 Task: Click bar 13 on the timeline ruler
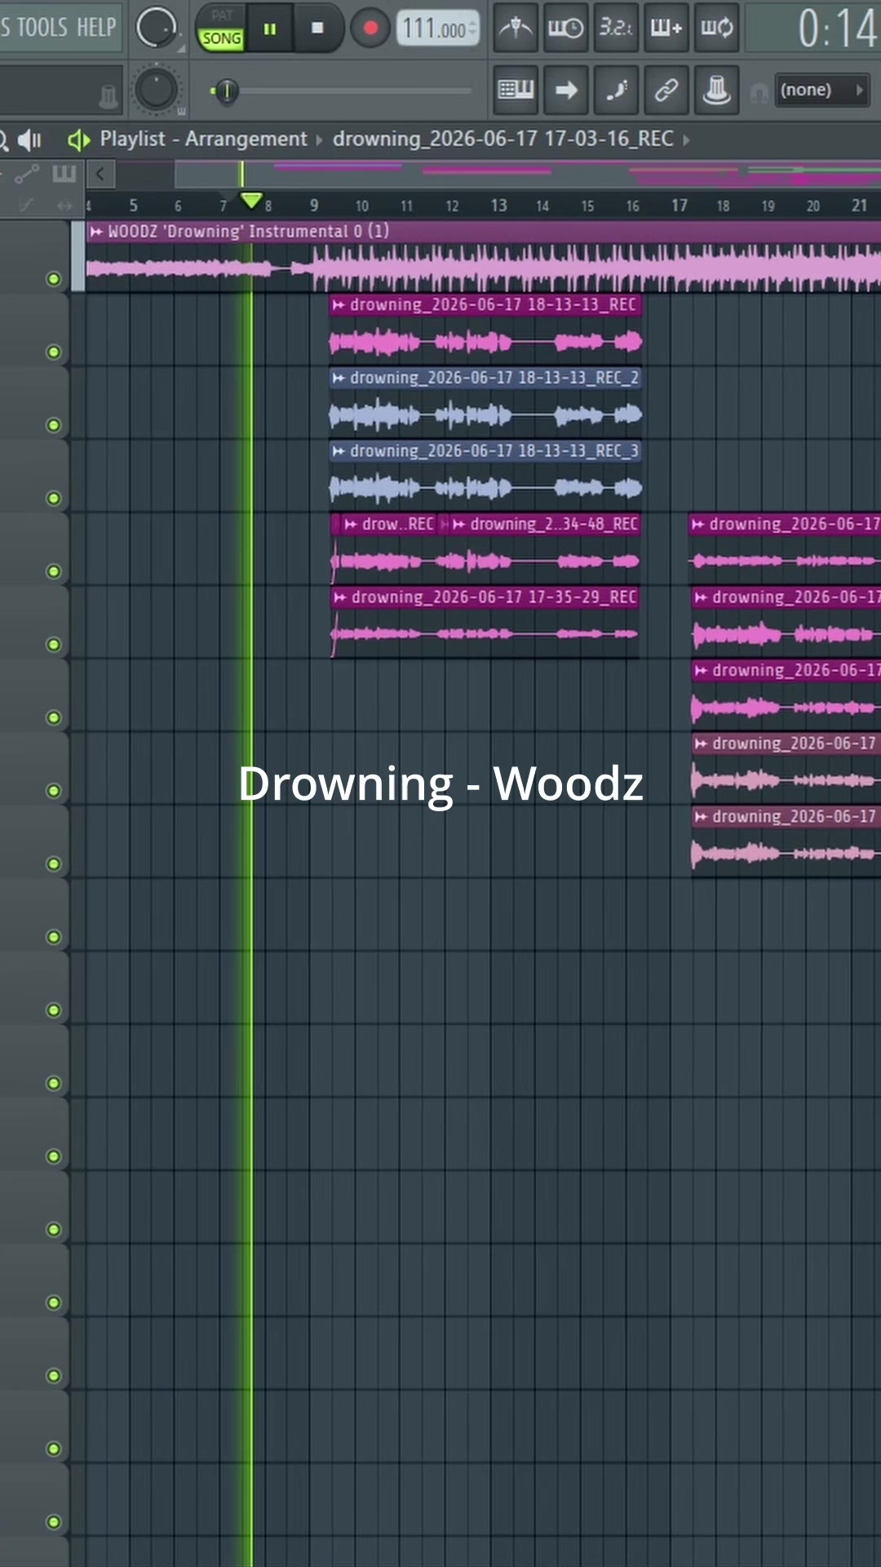[x=498, y=206]
